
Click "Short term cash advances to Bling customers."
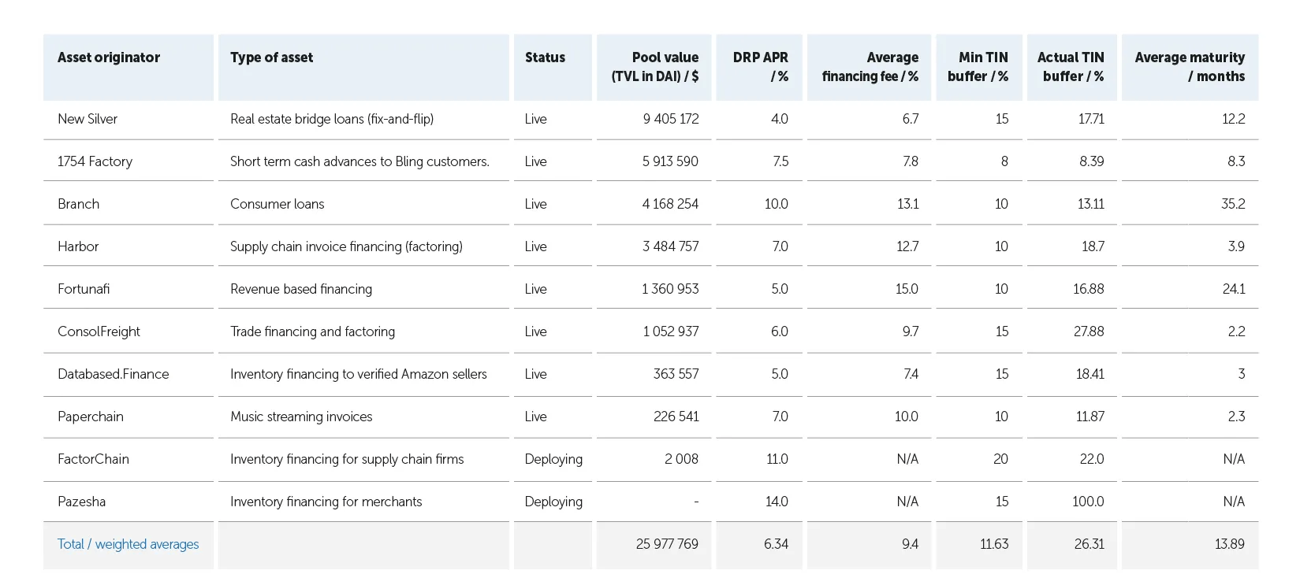359,161
